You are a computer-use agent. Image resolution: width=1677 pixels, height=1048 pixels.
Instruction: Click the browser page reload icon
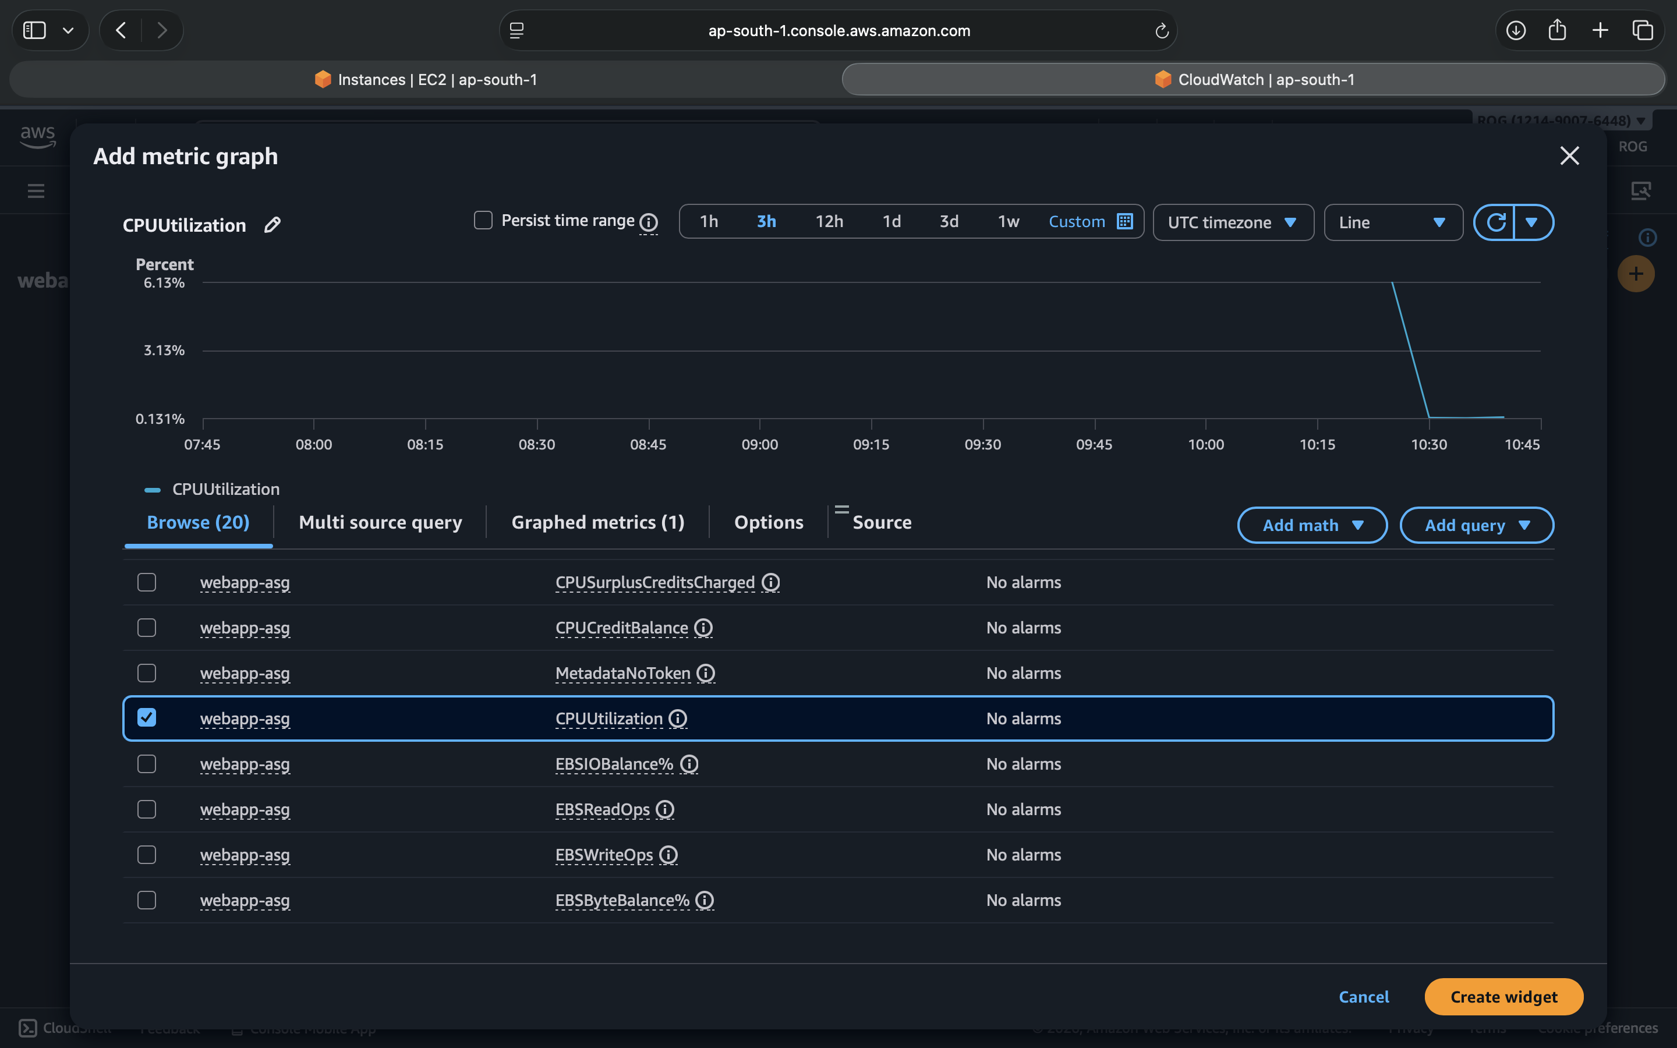coord(1162,30)
